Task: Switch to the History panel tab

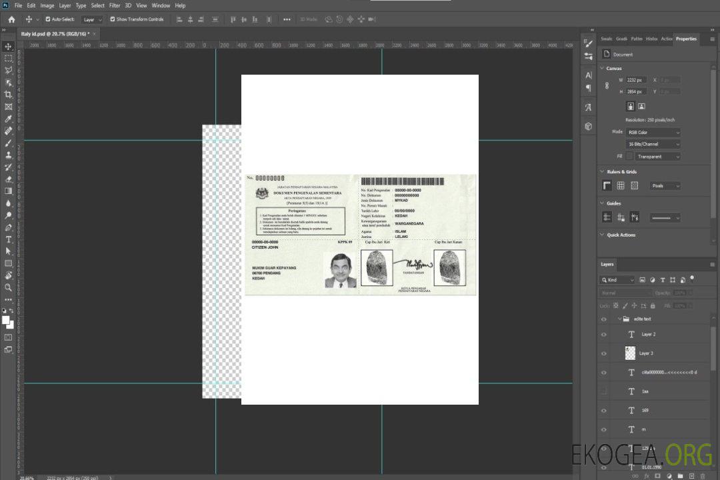Action: (651, 39)
